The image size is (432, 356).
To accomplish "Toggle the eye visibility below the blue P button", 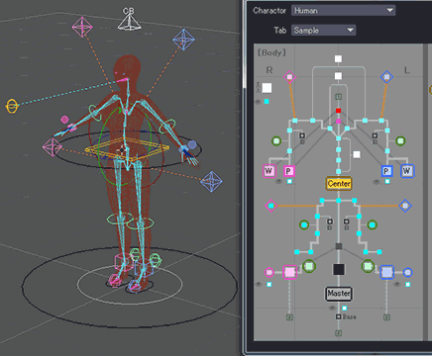I will (x=387, y=181).
